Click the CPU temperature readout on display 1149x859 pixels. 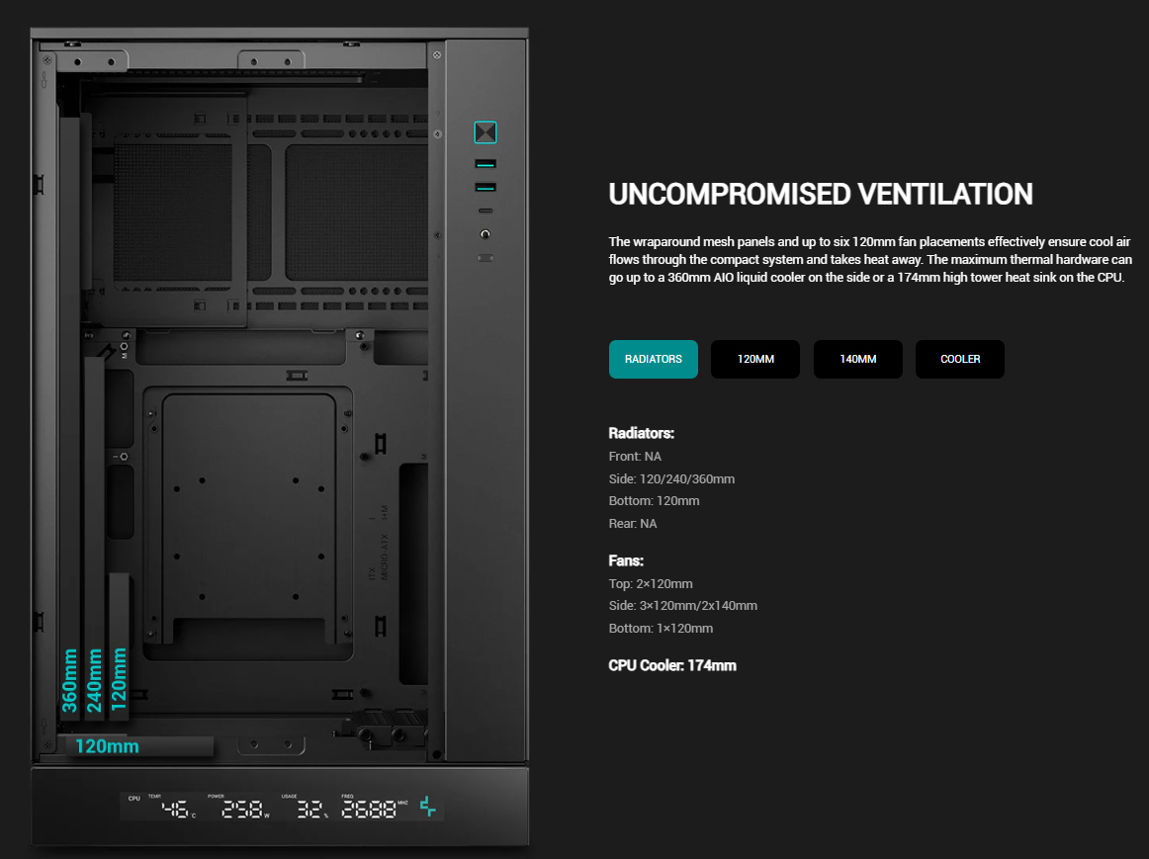pyautogui.click(x=178, y=810)
